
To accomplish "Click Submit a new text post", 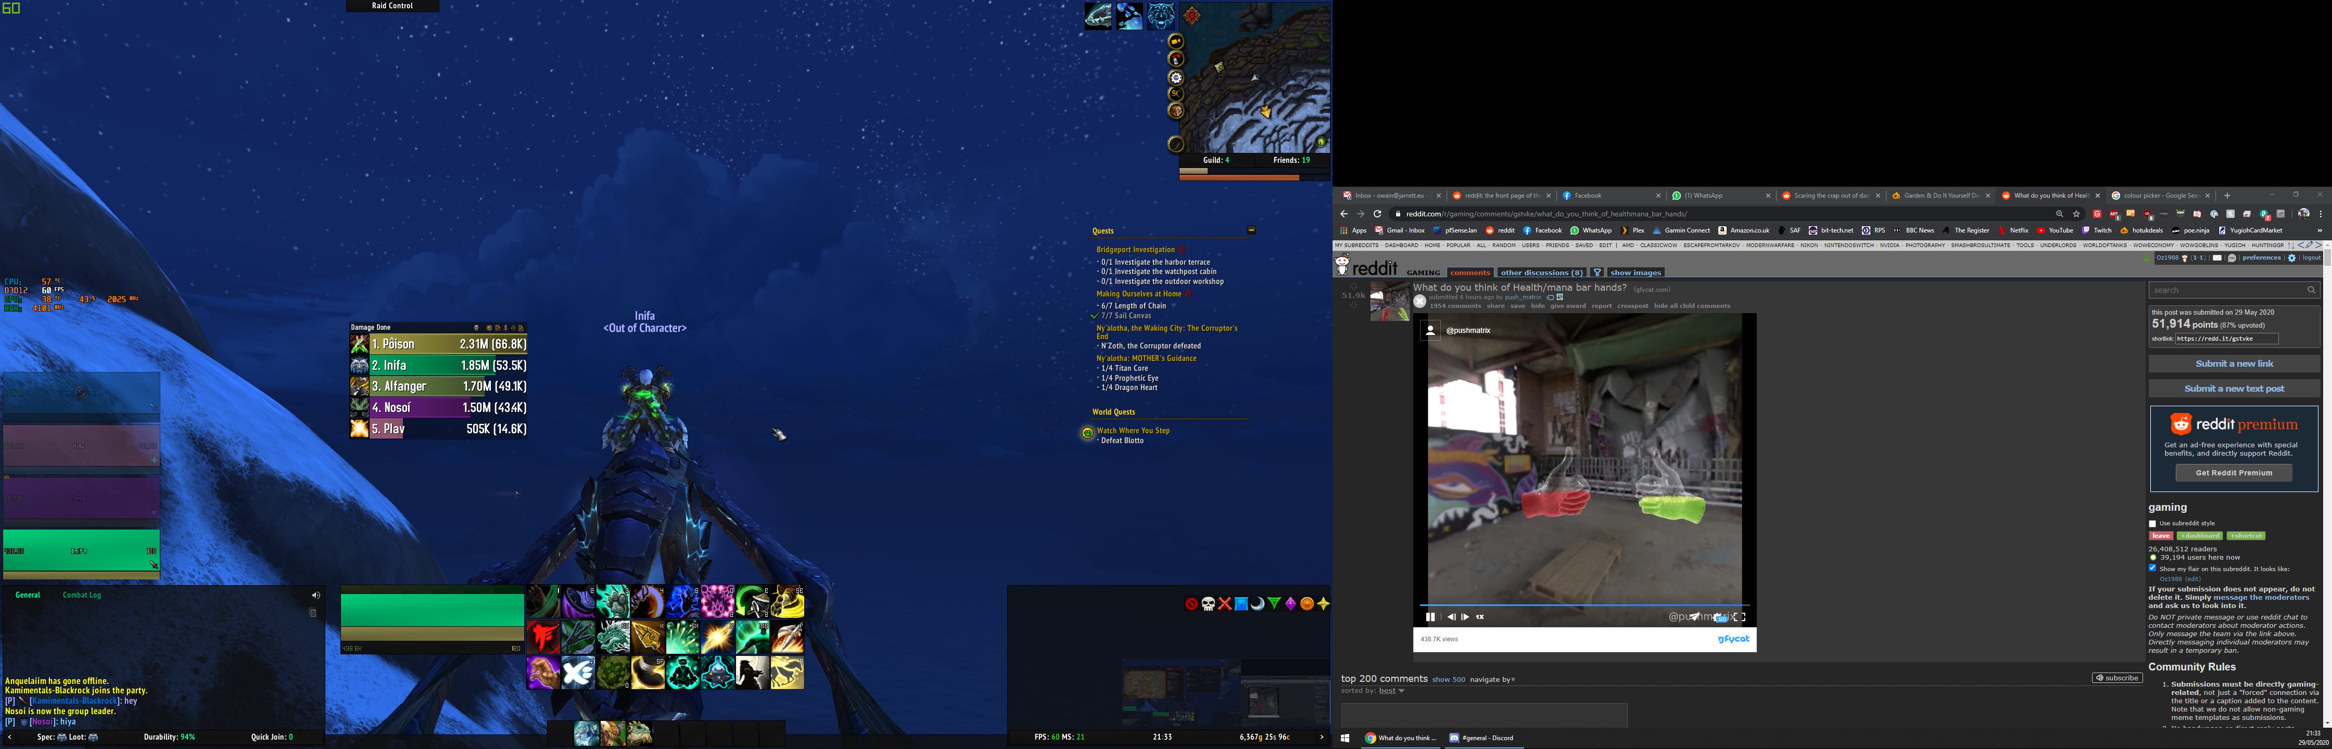I will pos(2234,388).
